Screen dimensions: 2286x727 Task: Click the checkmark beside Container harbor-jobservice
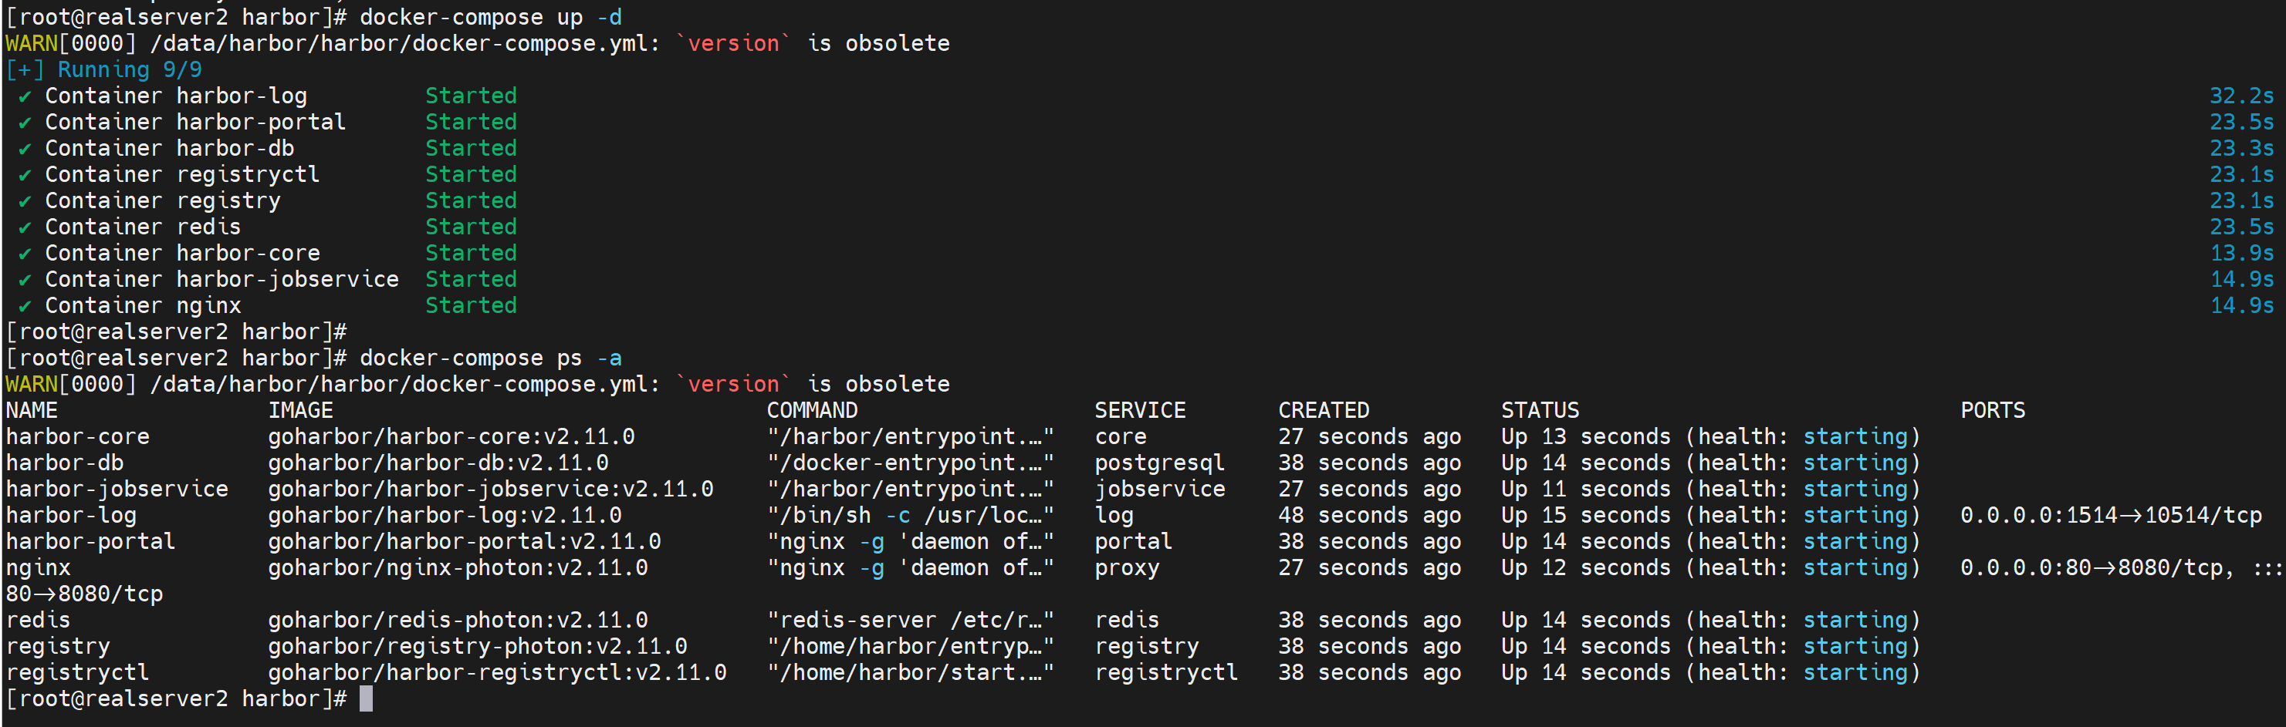point(25,280)
